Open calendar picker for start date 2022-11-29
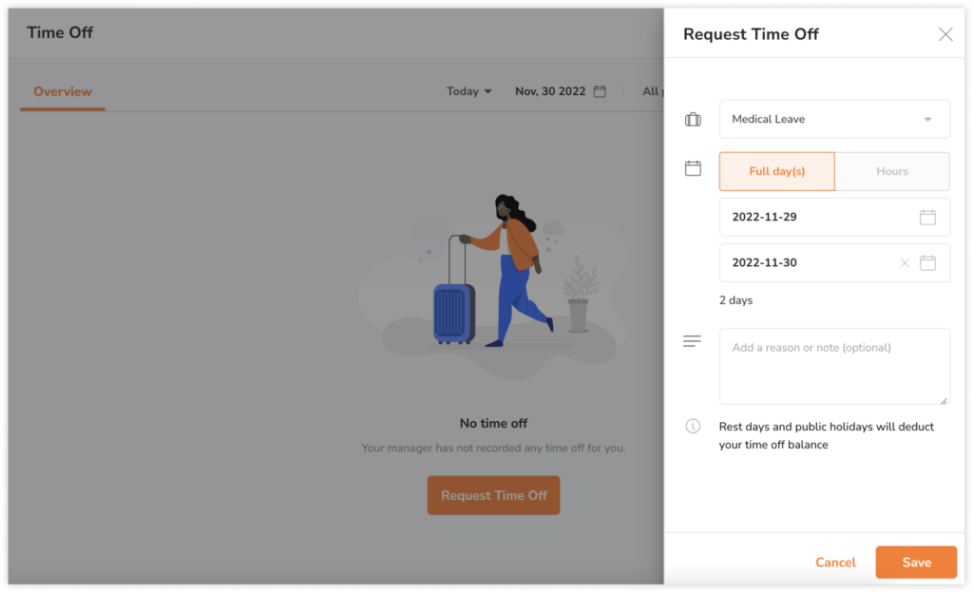The width and height of the screenshot is (973, 593). 927,218
